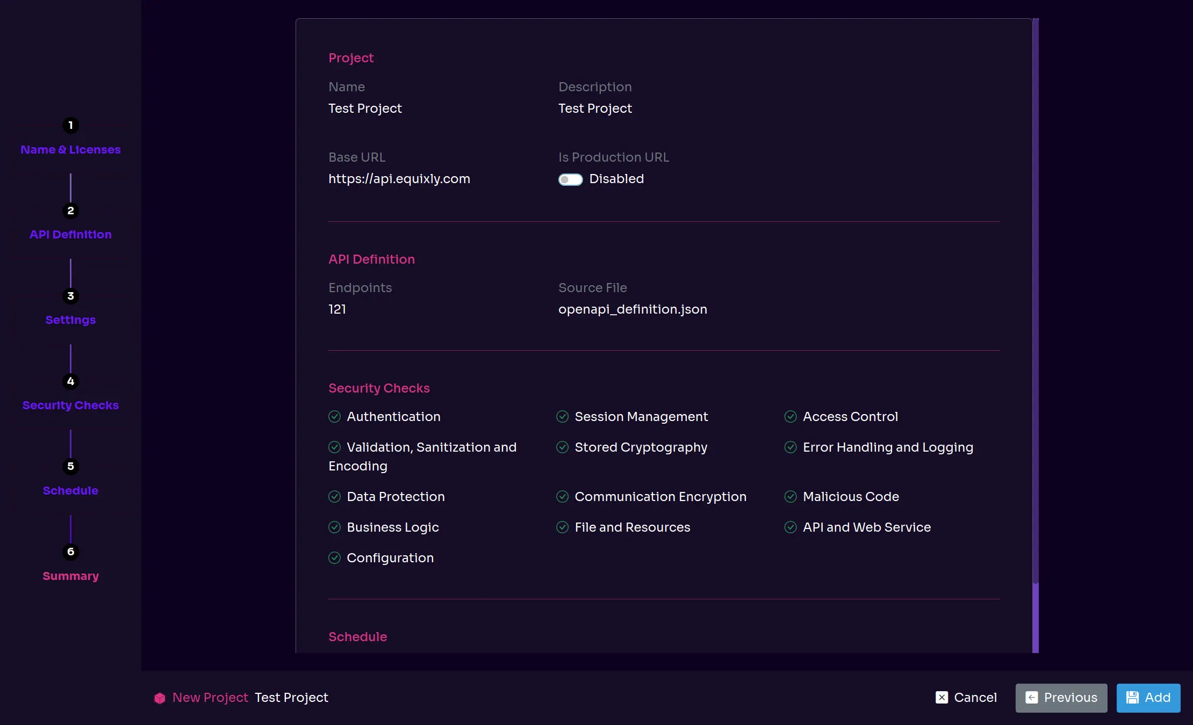Cancel the new project wizard

(x=966, y=698)
